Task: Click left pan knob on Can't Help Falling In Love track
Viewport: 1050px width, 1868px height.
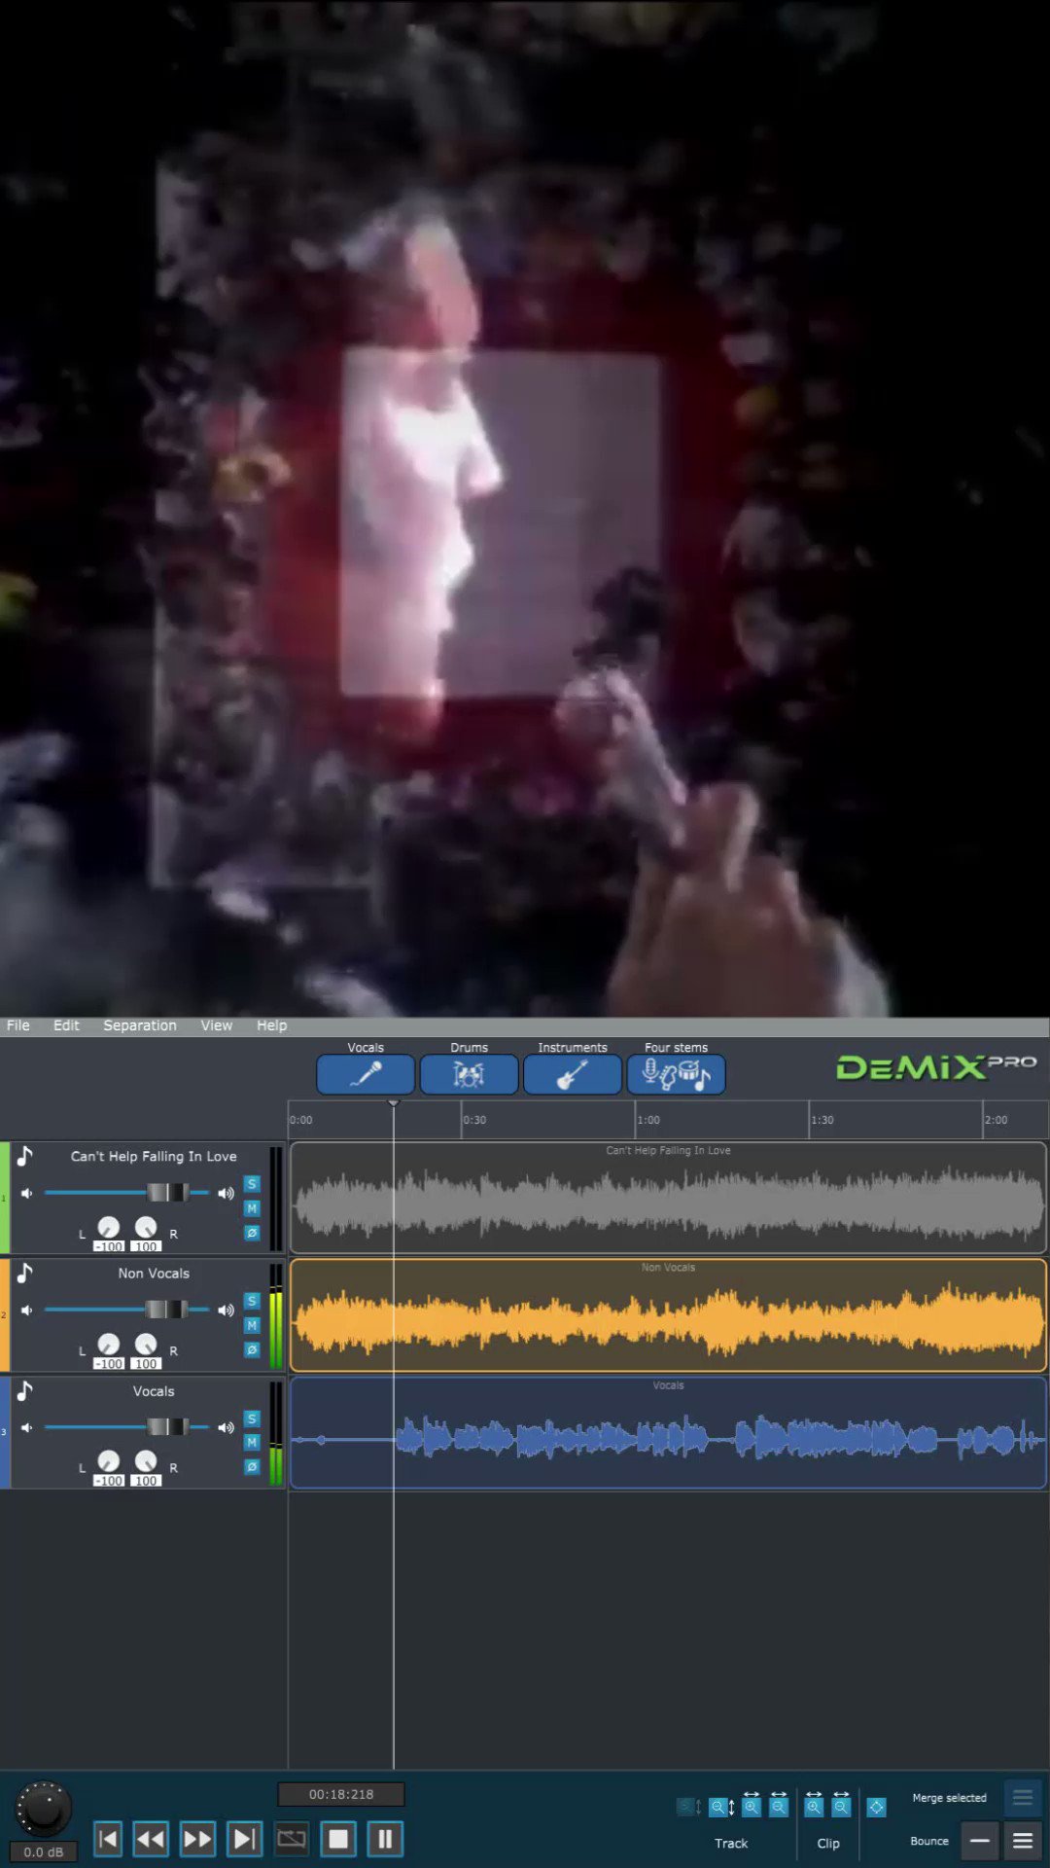Action: [x=109, y=1227]
